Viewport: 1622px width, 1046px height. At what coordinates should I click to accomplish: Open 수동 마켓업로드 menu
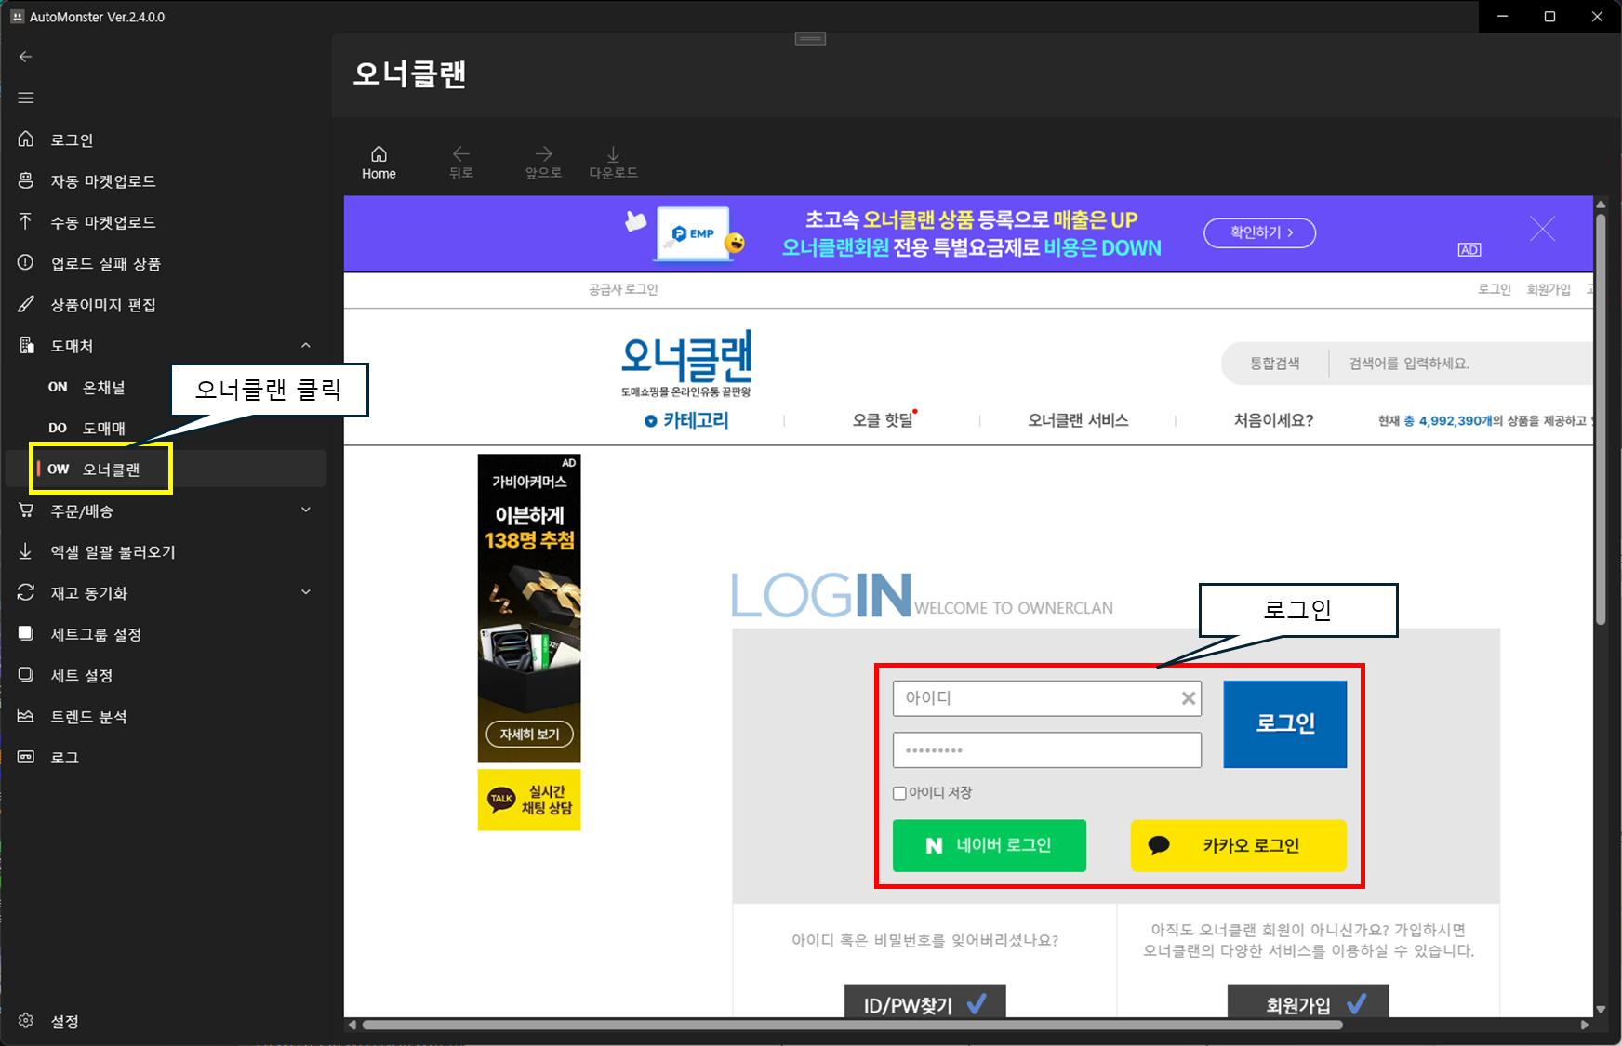[x=166, y=222]
